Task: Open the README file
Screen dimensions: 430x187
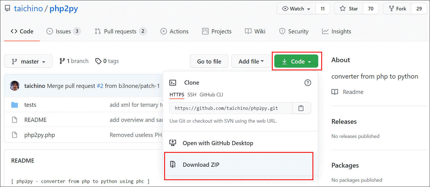Action: (x=35, y=120)
